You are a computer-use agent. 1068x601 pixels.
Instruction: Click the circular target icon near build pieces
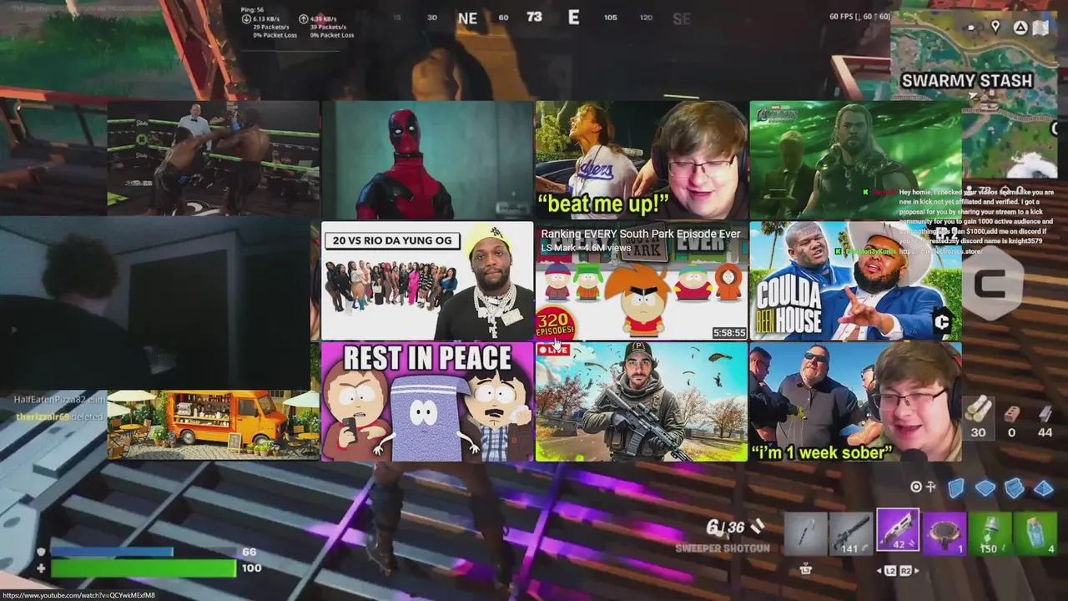(x=916, y=487)
